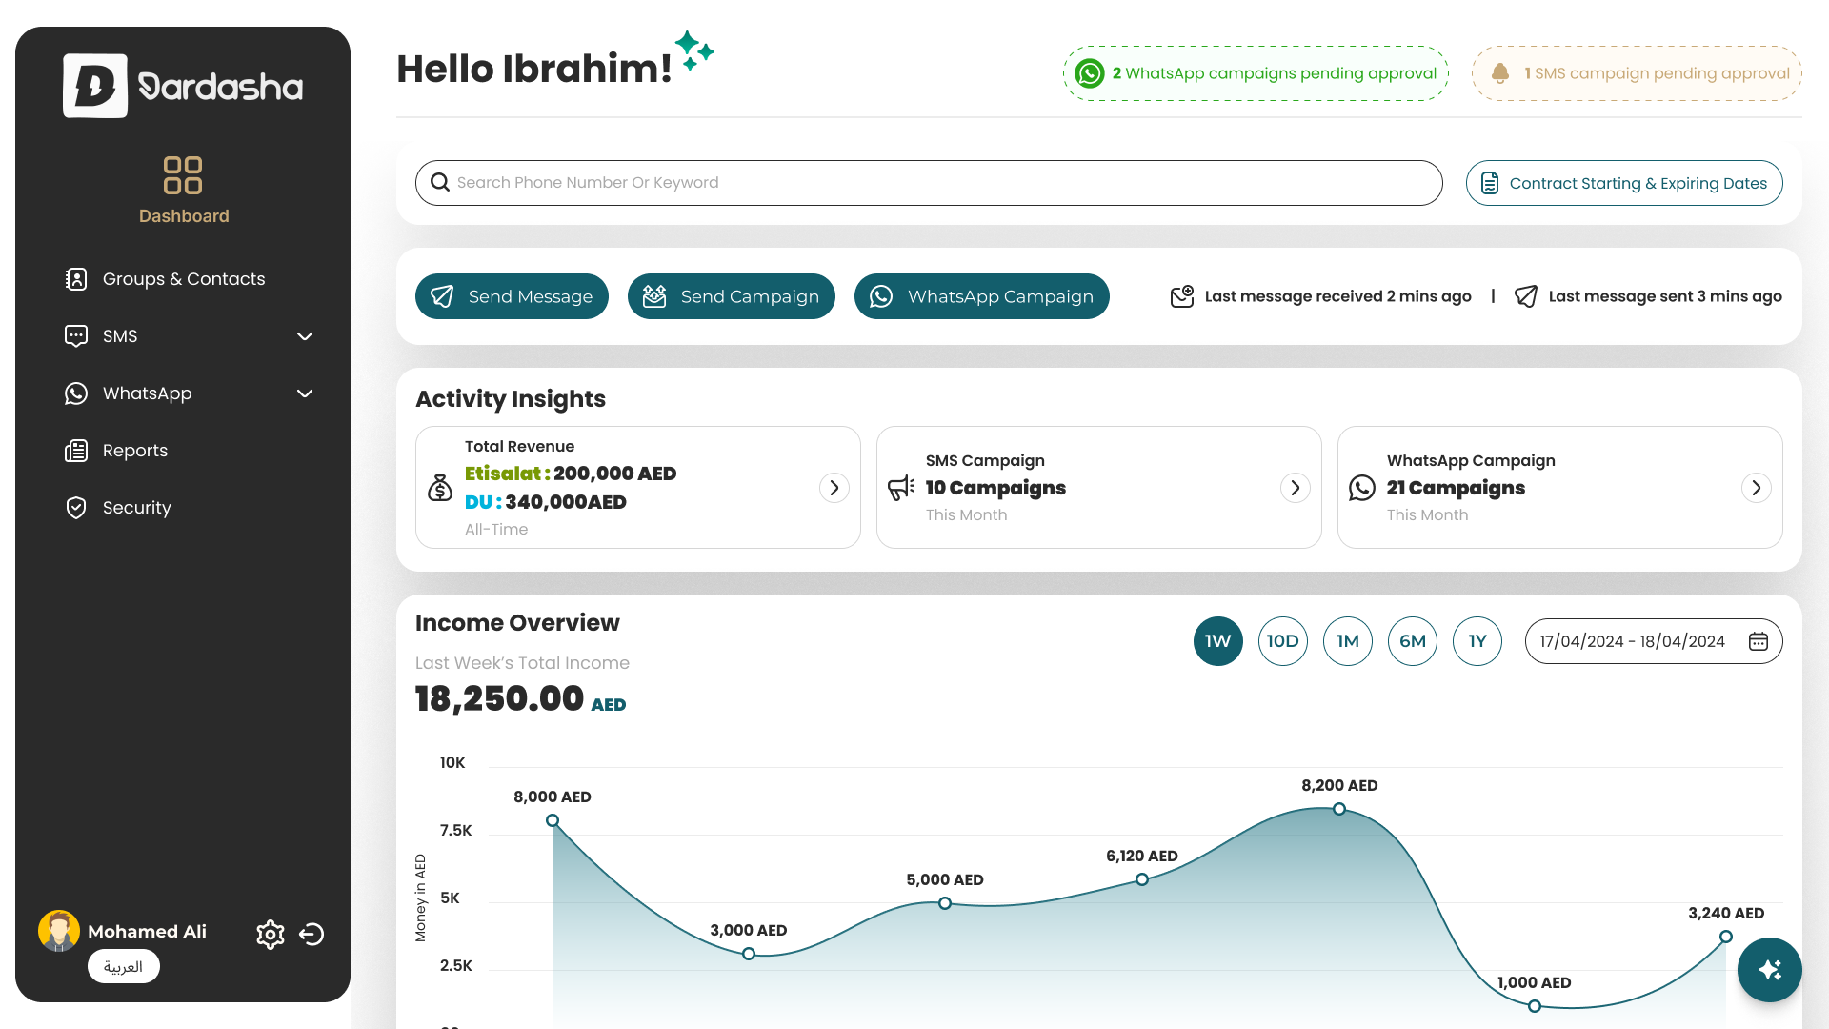Open Groups & Contacts menu item
The width and height of the screenshot is (1829, 1029).
click(183, 279)
